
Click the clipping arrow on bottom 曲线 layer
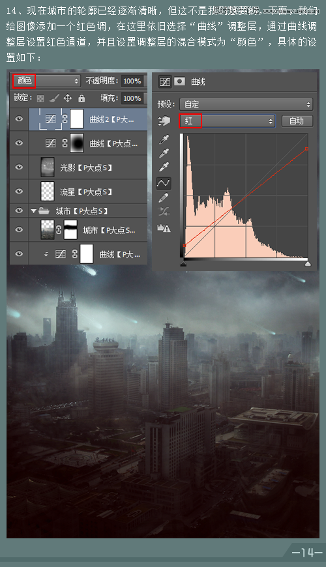46,254
